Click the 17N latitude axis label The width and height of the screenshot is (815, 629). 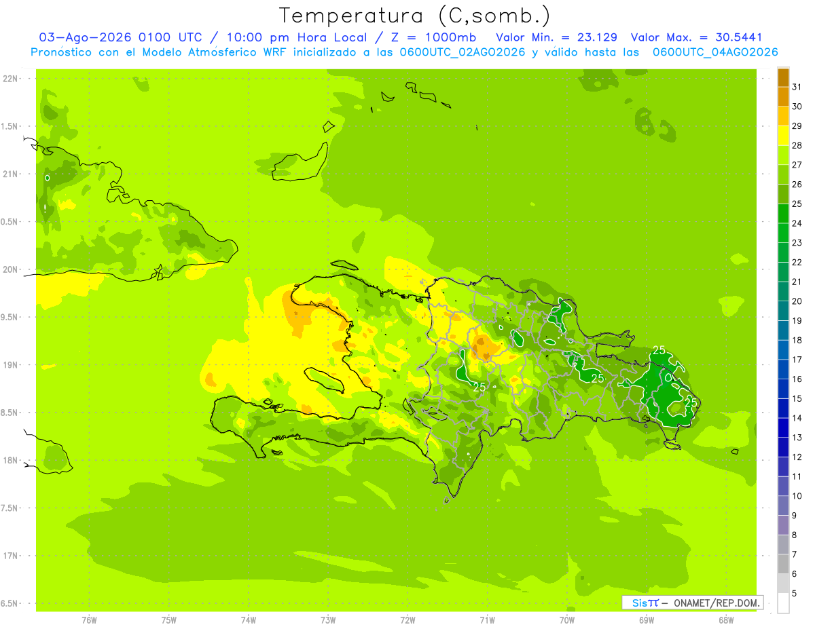11,556
